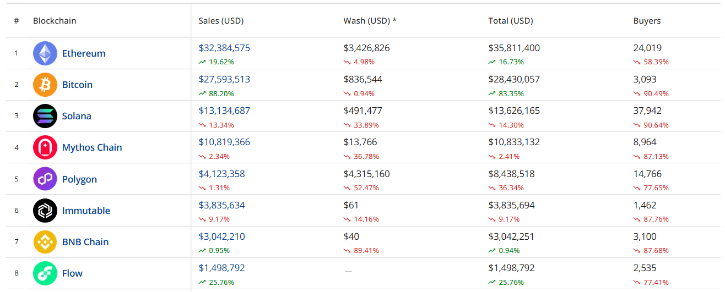This screenshot has width=725, height=292.
Task: Open the Mythos Chain name link
Action: pos(92,147)
